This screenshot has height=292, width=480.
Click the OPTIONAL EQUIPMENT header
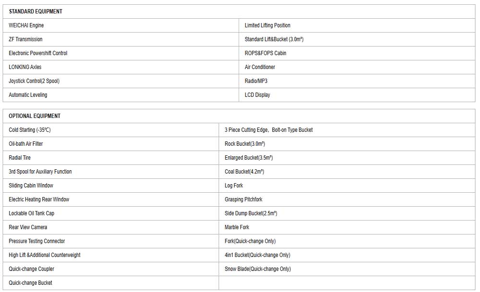(x=239, y=116)
